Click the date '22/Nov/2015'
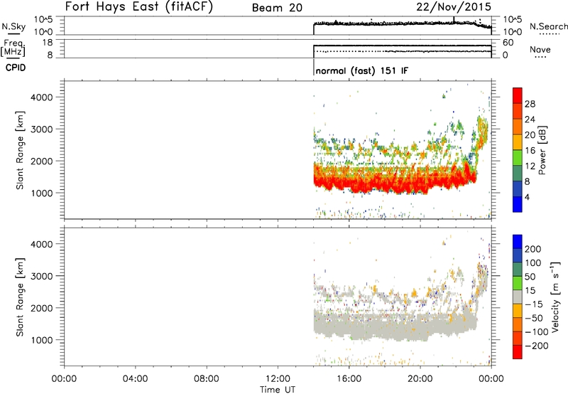 point(454,6)
